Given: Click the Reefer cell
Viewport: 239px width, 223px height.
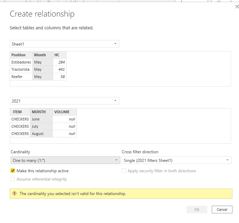Looking at the screenshot, I should 21,77.
